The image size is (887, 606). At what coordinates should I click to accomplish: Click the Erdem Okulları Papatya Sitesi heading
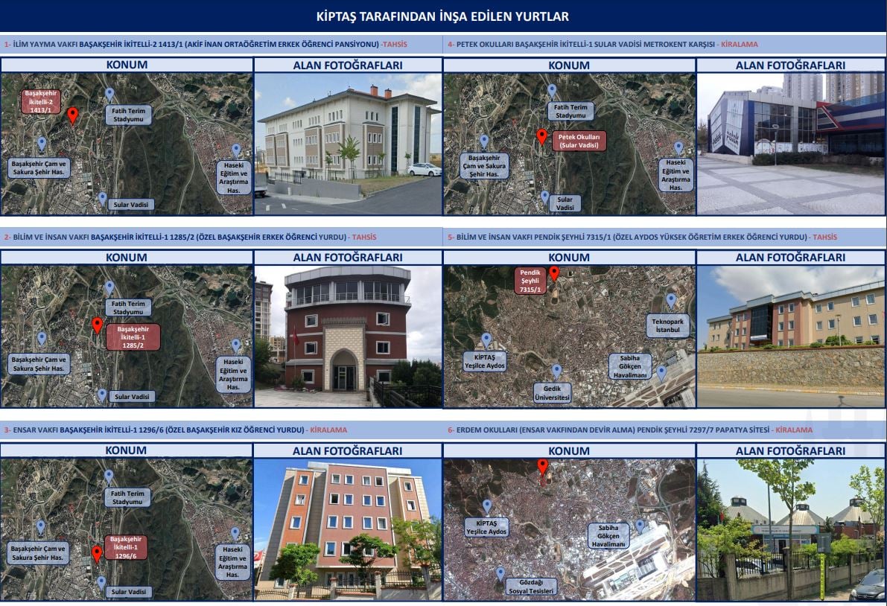tap(629, 430)
